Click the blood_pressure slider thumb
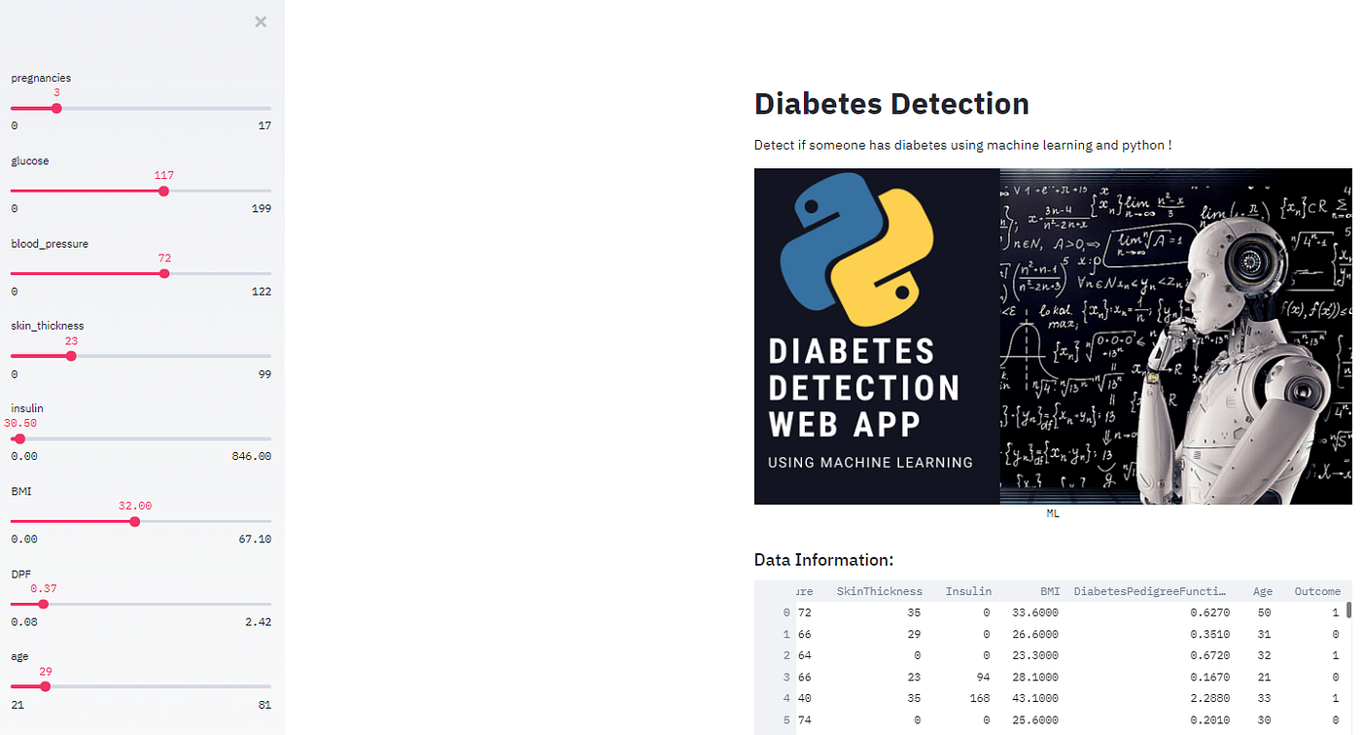1361x735 pixels. (x=163, y=273)
